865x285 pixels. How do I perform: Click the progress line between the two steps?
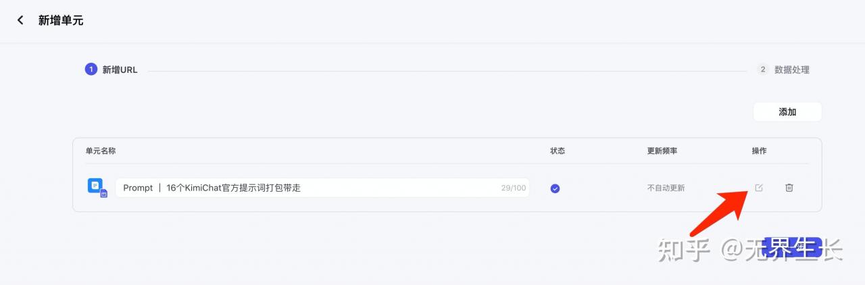447,70
